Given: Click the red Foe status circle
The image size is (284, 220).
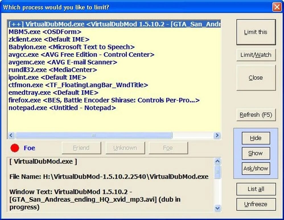Looking at the screenshot, I should (15, 148).
